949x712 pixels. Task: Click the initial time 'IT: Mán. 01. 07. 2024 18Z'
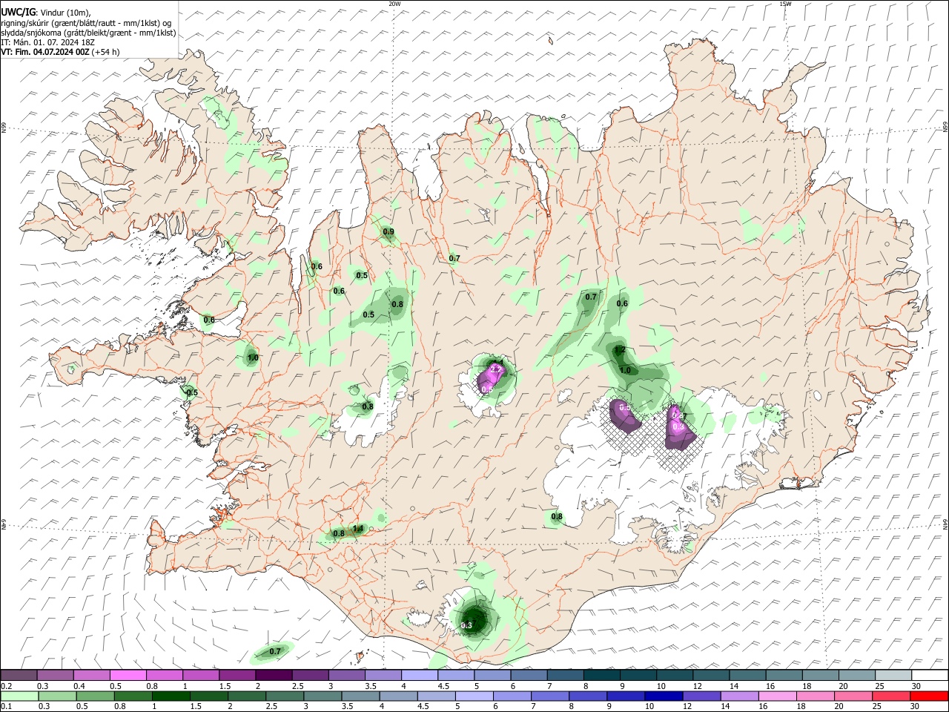48,42
